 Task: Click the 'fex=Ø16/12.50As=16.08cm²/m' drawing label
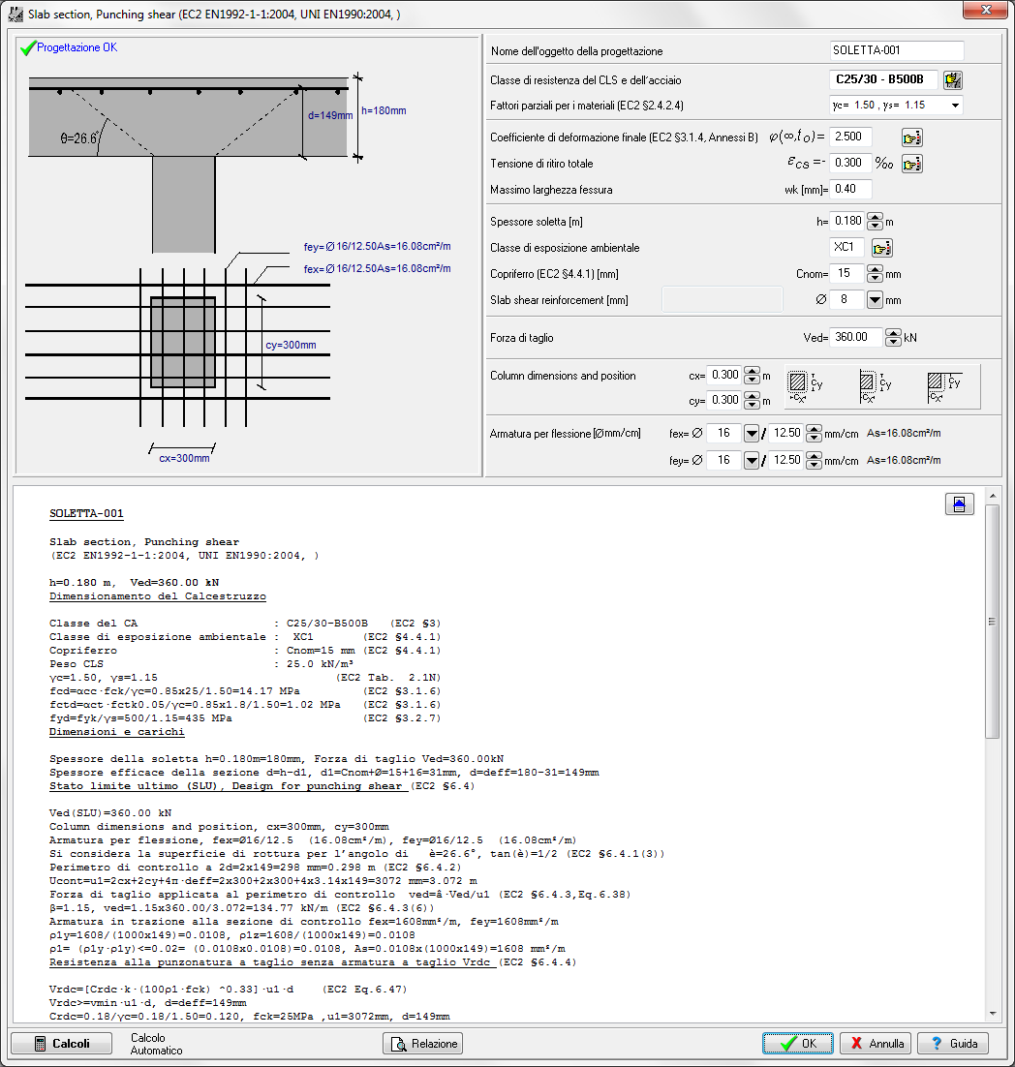click(x=377, y=269)
